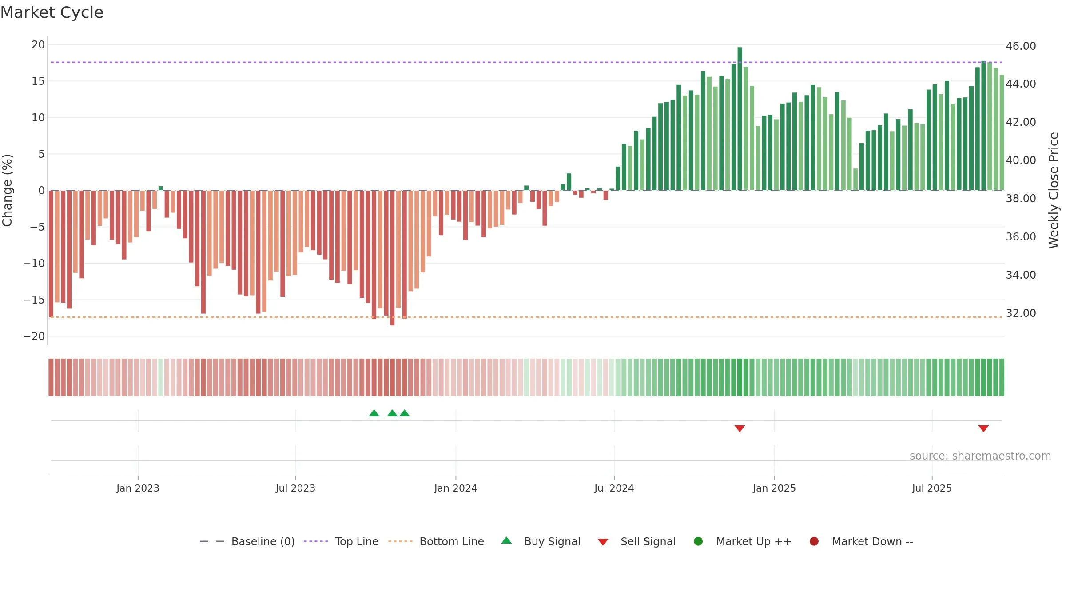Click the 15 tick on the change axis
1066x600 pixels.
(x=38, y=81)
